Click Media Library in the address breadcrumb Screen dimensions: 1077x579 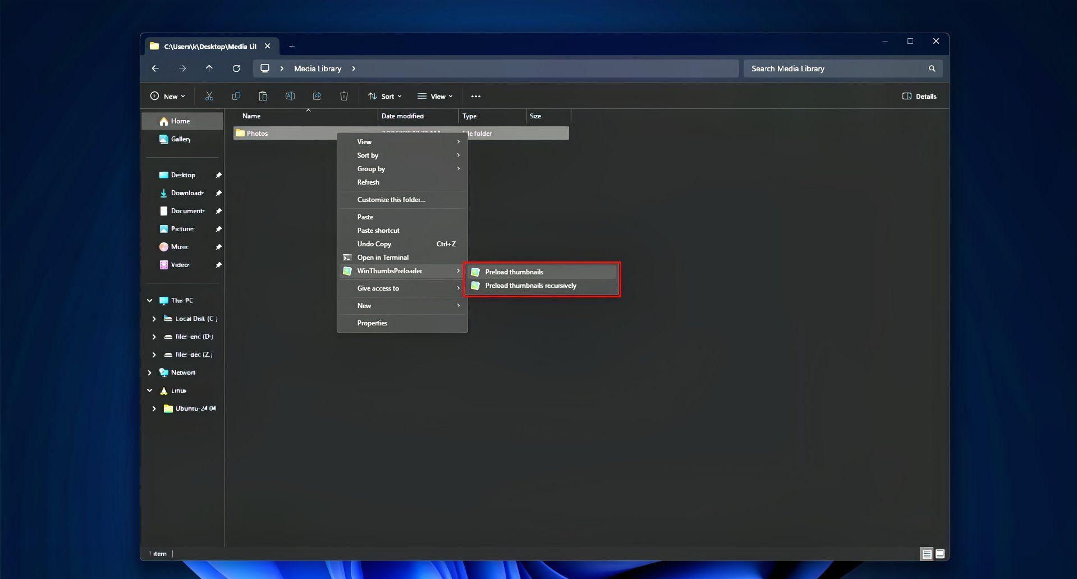(318, 68)
